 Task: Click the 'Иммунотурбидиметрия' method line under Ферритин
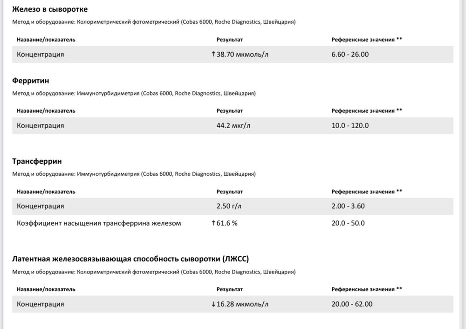(x=134, y=93)
